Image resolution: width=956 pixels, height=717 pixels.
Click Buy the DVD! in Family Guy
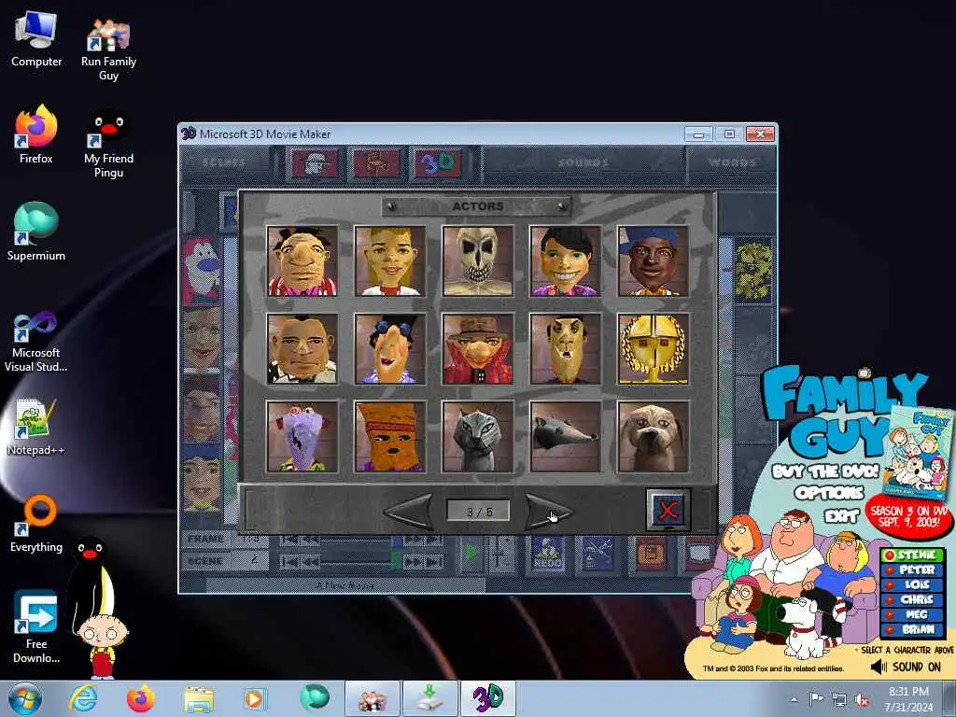tap(825, 471)
